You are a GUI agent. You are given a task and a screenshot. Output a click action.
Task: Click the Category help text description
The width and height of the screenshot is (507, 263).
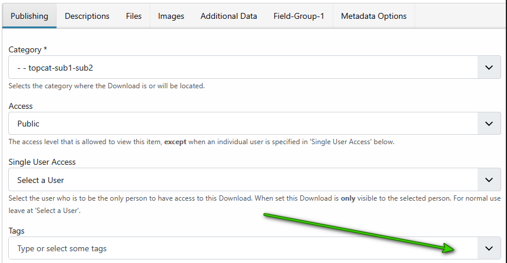coord(107,86)
